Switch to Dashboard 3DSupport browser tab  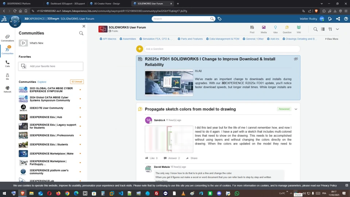pyautogui.click(x=66, y=4)
